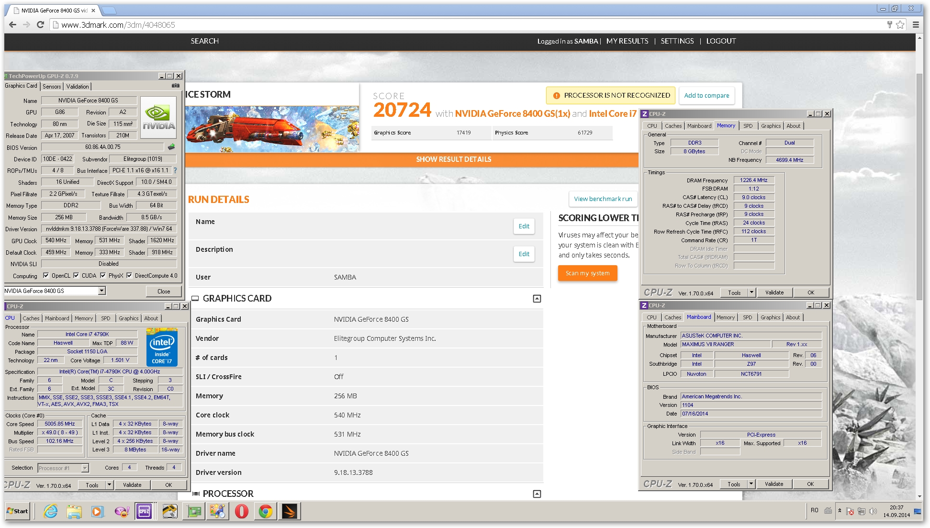Click the browser vertical scrollbar thumb
The width and height of the screenshot is (930, 528).
919,187
